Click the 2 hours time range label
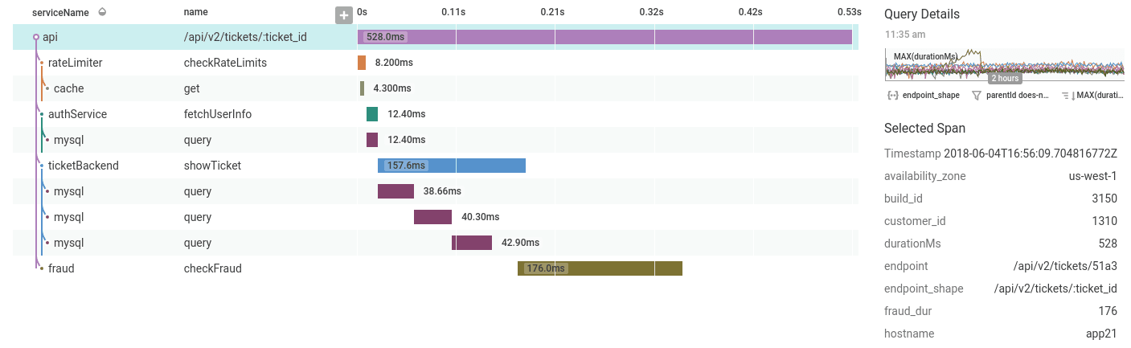1131x348 pixels. point(1005,79)
